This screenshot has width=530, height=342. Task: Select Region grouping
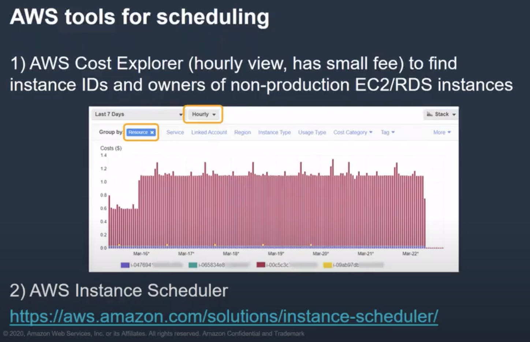pos(243,132)
